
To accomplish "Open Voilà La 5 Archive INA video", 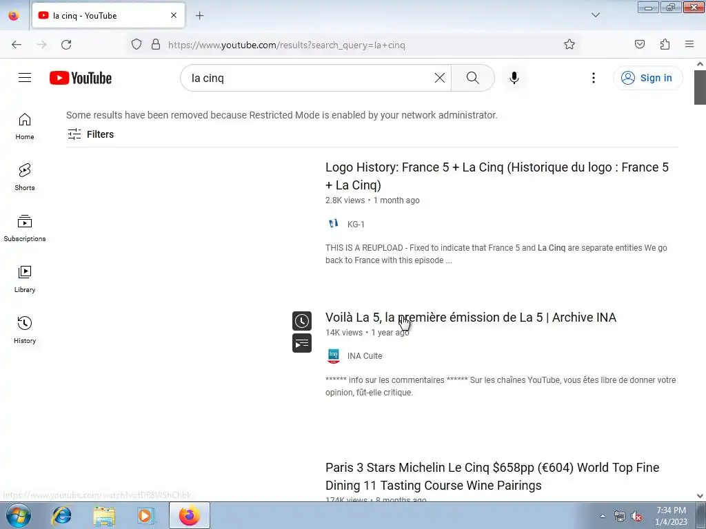I will pos(470,317).
